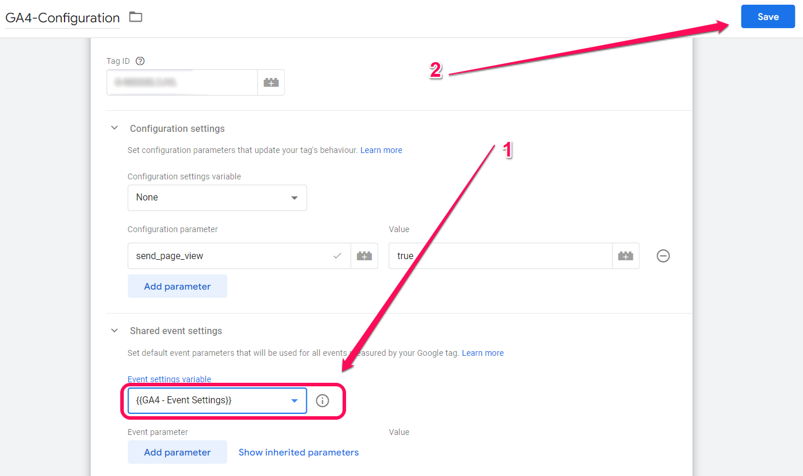
Task: Click Add parameter under Shared event settings
Action: pos(177,453)
